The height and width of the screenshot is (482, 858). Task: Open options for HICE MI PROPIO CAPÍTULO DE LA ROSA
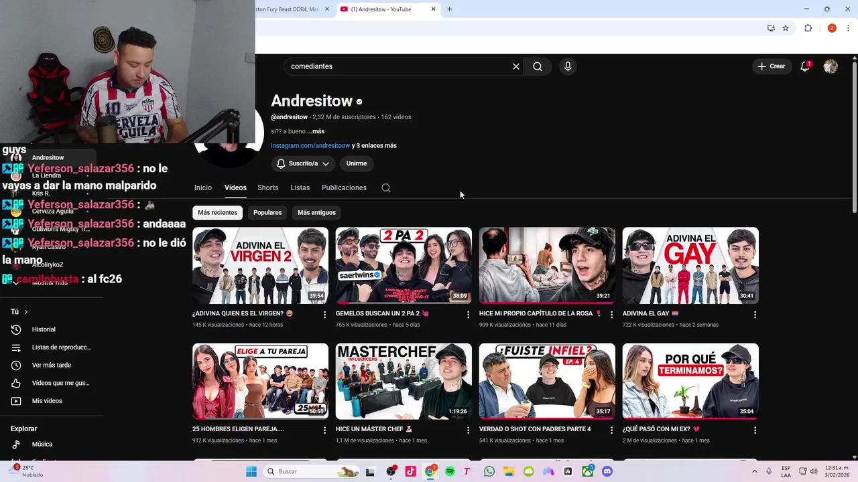point(611,315)
